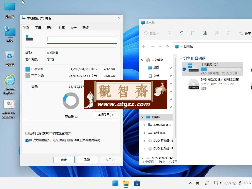The image size is (252, 189).
Task: Select 桌面 in the navigation pane
Action: 156,68
